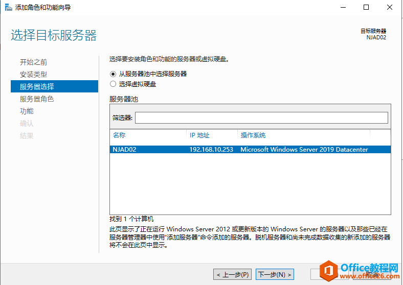The height and width of the screenshot is (285, 403).
Task: Click into the 筛选器 filter field
Action: point(261,118)
